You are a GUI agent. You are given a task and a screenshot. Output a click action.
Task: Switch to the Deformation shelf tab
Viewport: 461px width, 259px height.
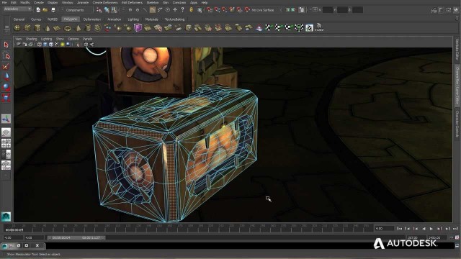coord(92,19)
